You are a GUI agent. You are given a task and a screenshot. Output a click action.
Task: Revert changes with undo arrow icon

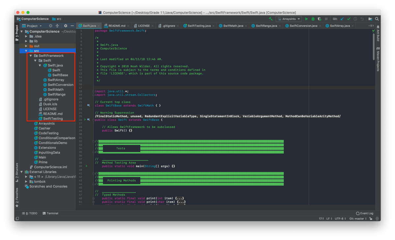pyautogui.click(x=362, y=19)
